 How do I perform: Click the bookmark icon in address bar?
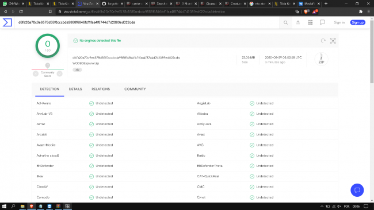pos(50,11)
